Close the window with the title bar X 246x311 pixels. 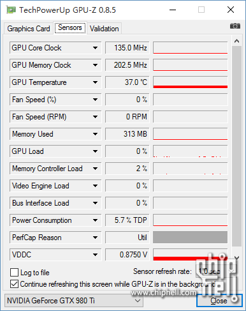[231, 10]
